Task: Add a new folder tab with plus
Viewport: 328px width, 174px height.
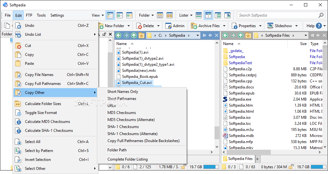Action: pos(257,159)
